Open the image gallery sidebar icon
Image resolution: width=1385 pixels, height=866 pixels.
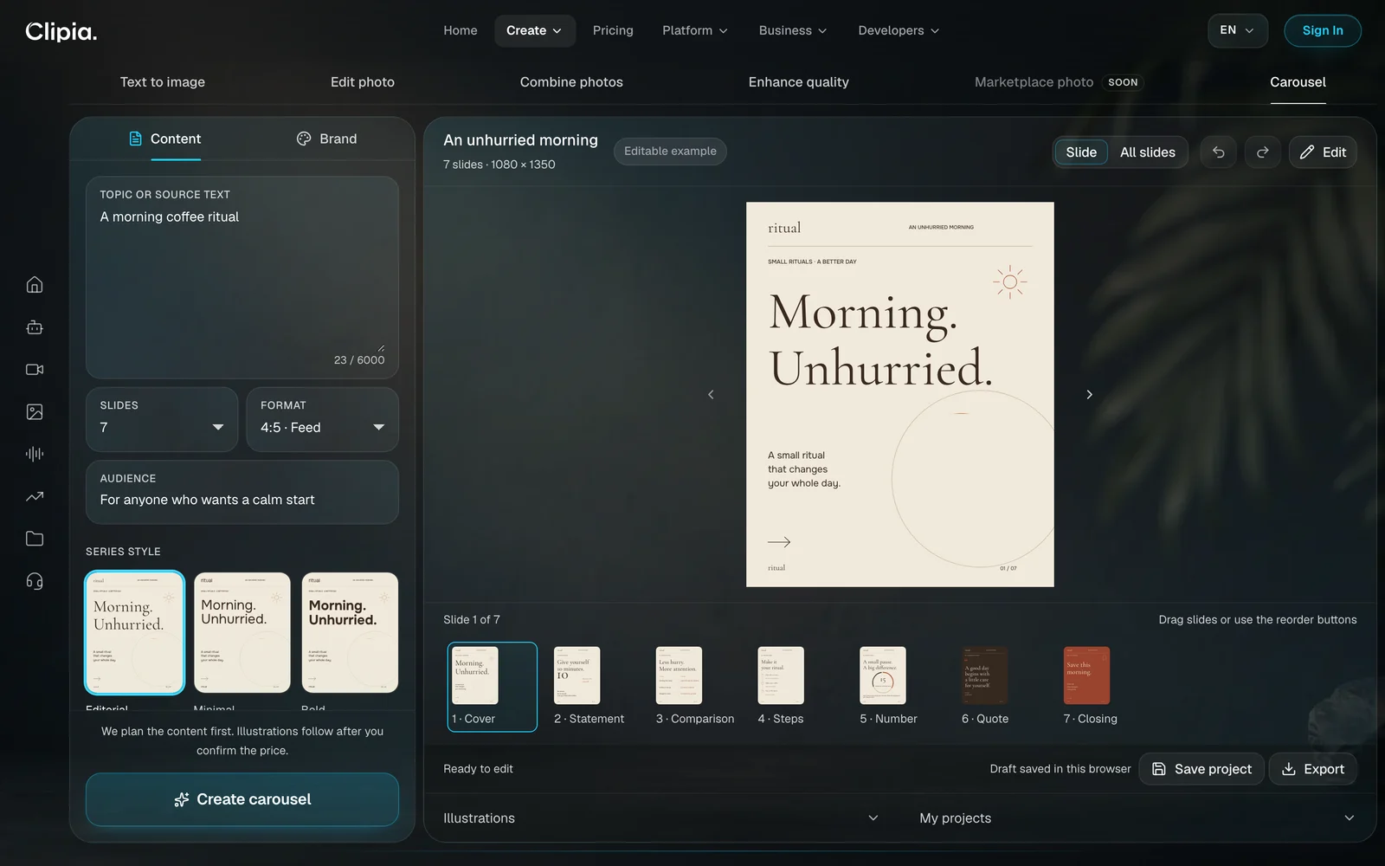tap(35, 412)
